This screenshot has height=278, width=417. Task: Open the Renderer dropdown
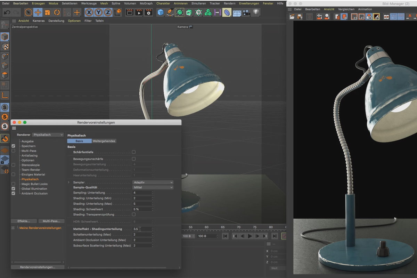48,135
